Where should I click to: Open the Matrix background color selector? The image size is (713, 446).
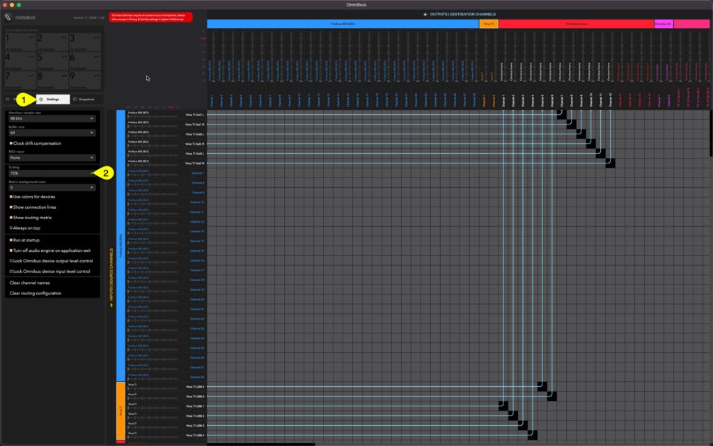pyautogui.click(x=52, y=187)
